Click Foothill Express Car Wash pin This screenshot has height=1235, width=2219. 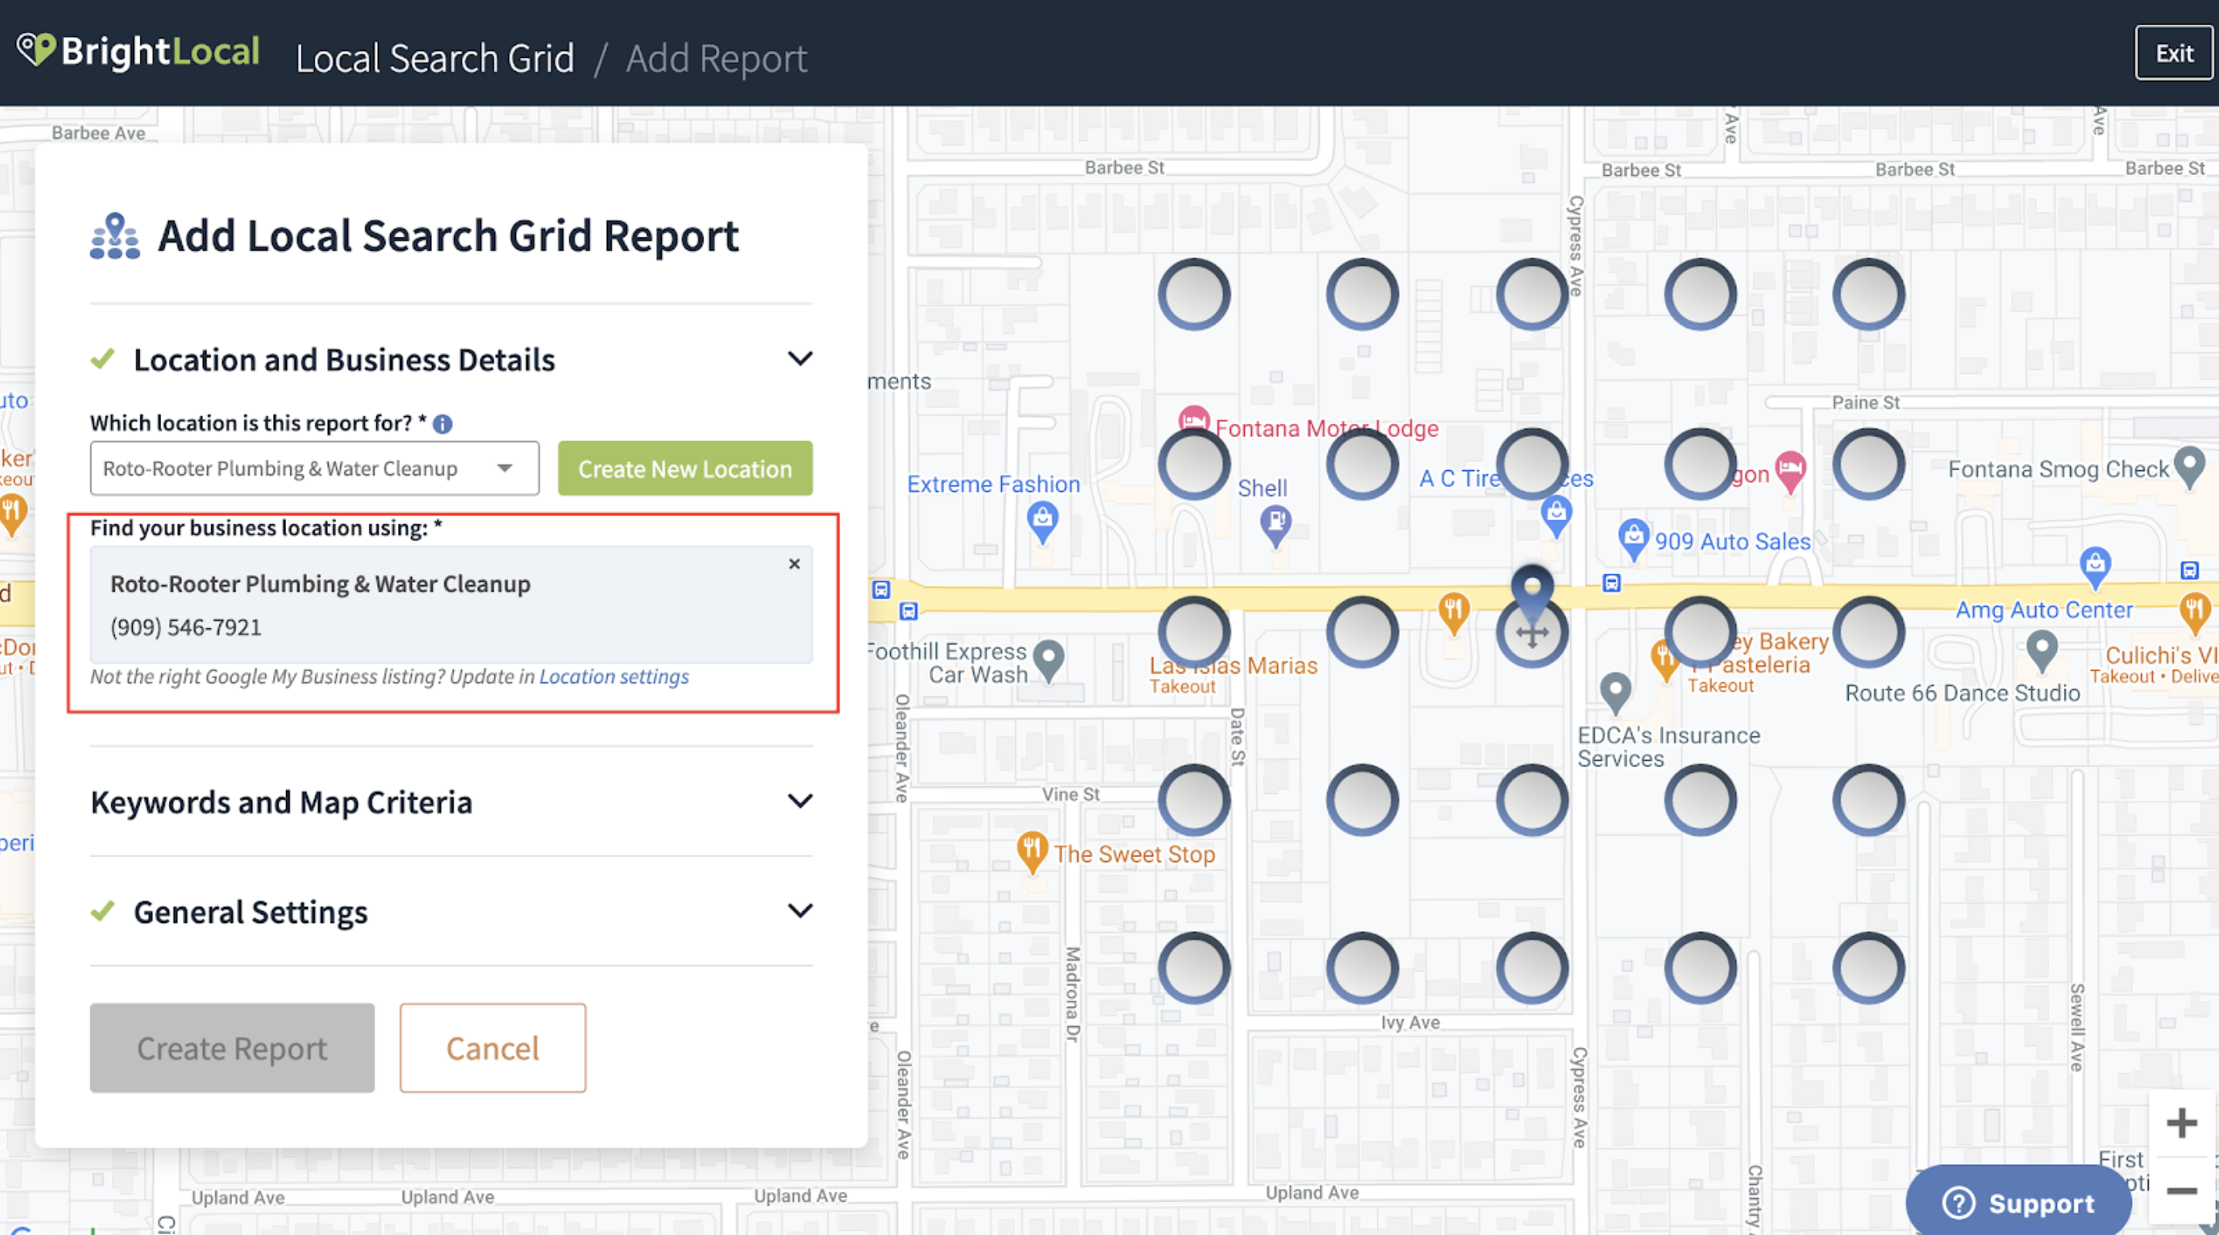(x=1048, y=661)
